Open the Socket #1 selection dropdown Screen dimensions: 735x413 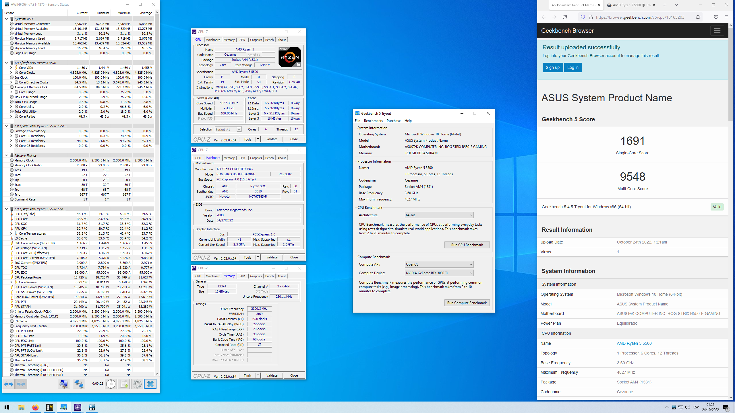[228, 130]
